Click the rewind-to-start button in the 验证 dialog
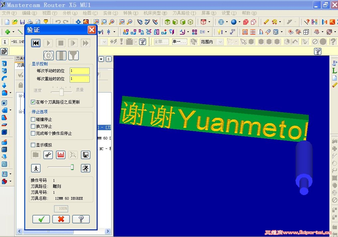Image resolution: width=338 pixels, height=237 pixels. [36, 43]
